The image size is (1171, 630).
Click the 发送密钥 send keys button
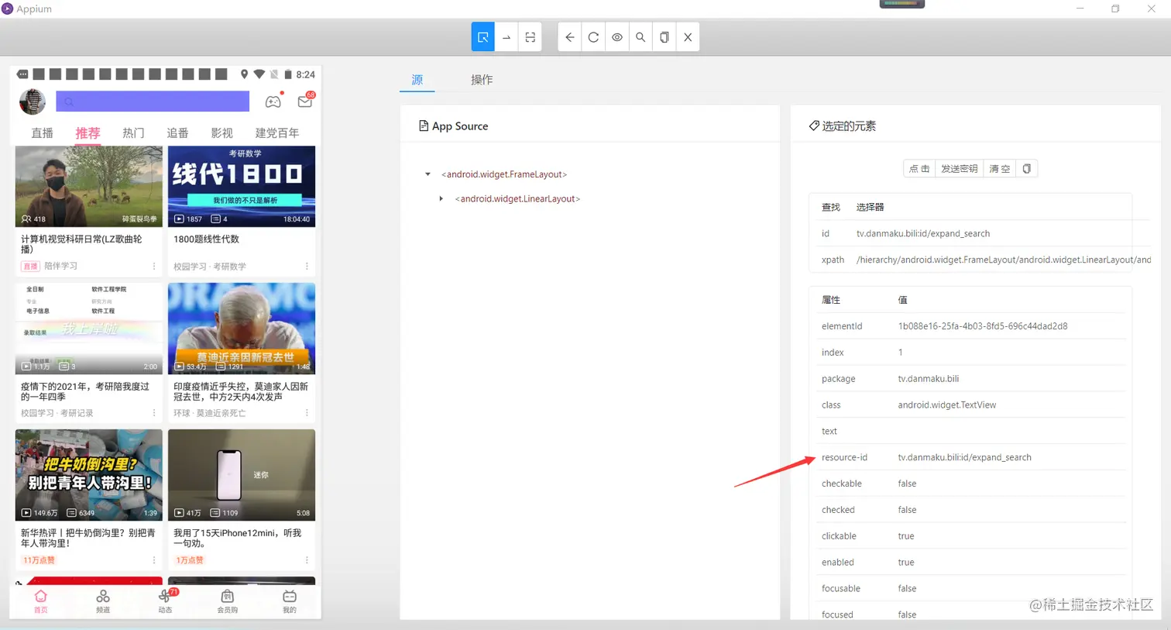pyautogui.click(x=960, y=168)
